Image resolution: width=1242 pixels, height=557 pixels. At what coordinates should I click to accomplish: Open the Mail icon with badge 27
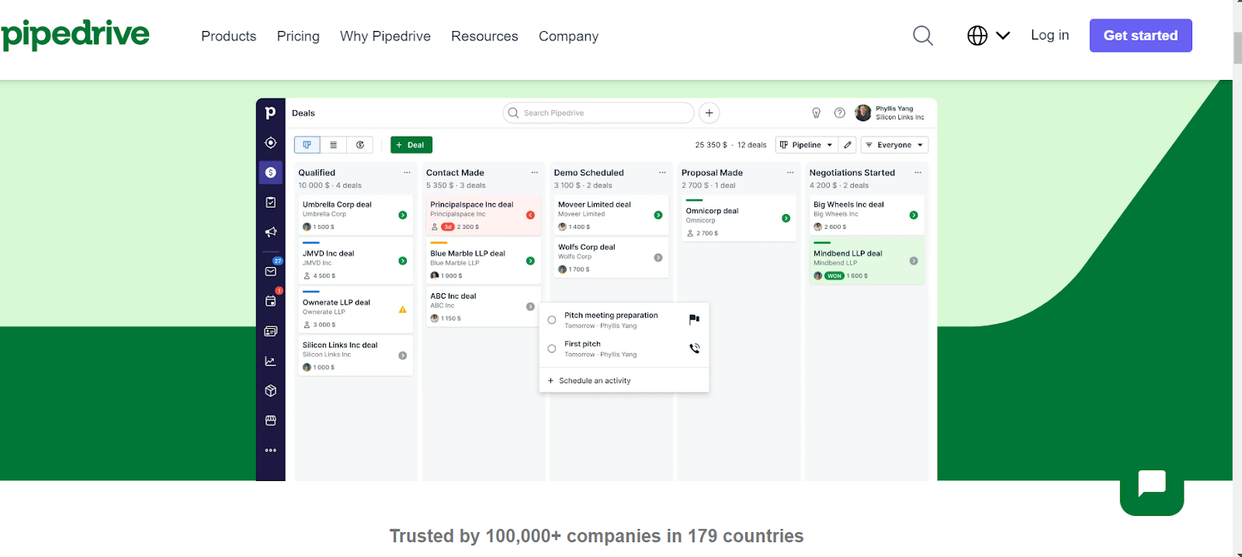pyautogui.click(x=270, y=272)
